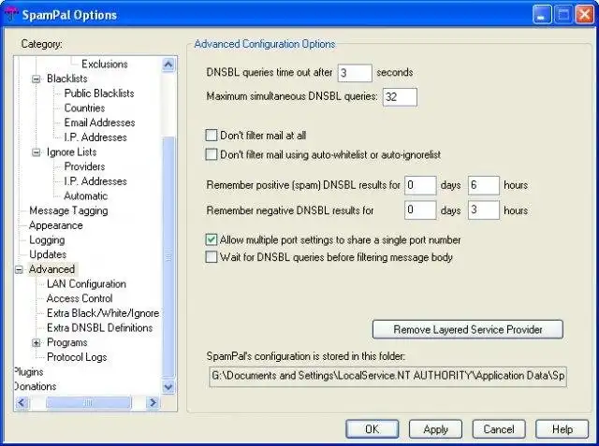
Task: Collapse the Blacklists tree node
Action: [x=36, y=79]
